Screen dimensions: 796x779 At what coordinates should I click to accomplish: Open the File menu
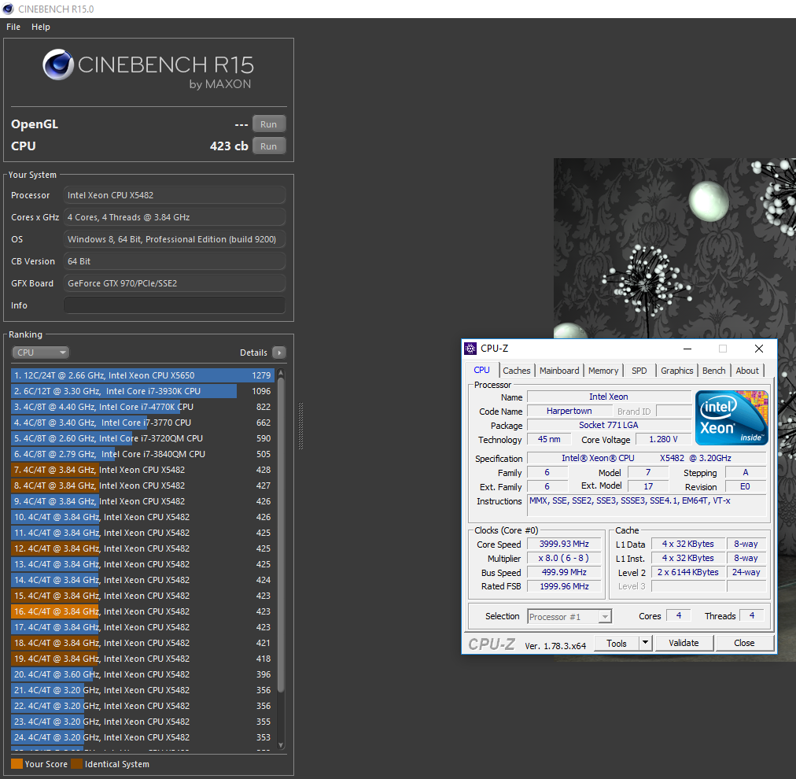point(13,27)
